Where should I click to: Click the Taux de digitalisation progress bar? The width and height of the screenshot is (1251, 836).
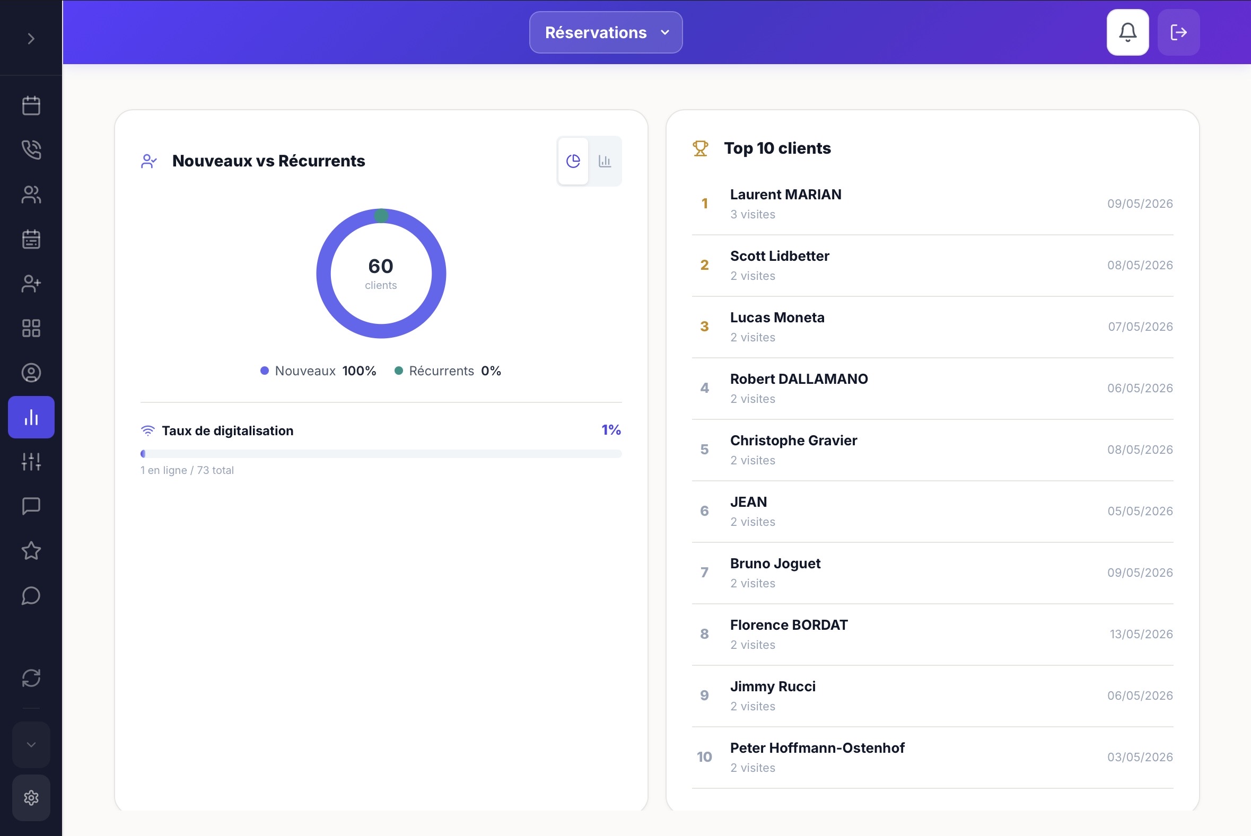[x=381, y=454]
